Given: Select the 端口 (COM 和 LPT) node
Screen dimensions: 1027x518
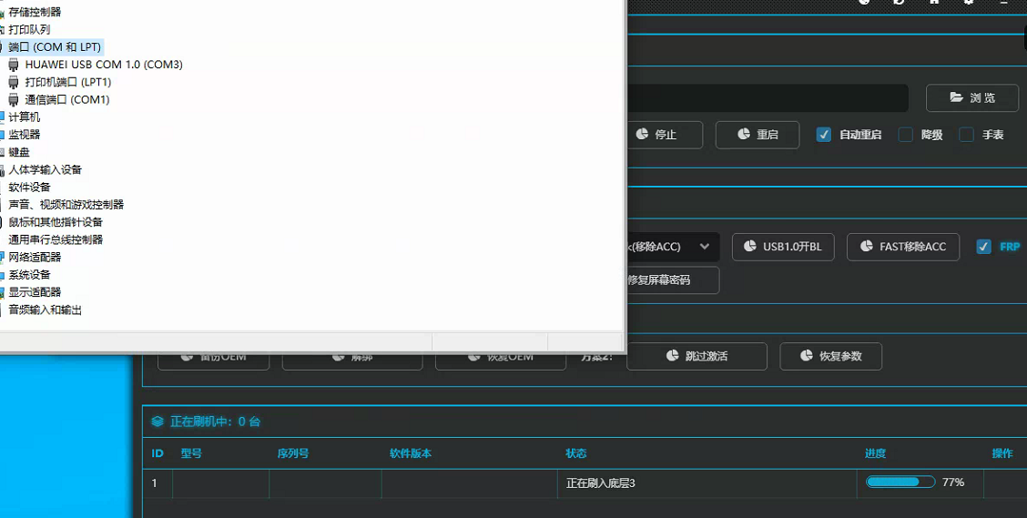Looking at the screenshot, I should coord(55,47).
